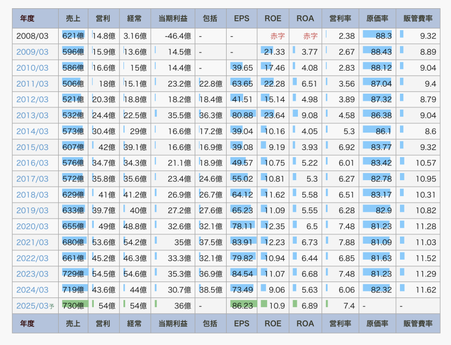Click the 2019/03 year link
The height and width of the screenshot is (345, 451).
point(32,211)
